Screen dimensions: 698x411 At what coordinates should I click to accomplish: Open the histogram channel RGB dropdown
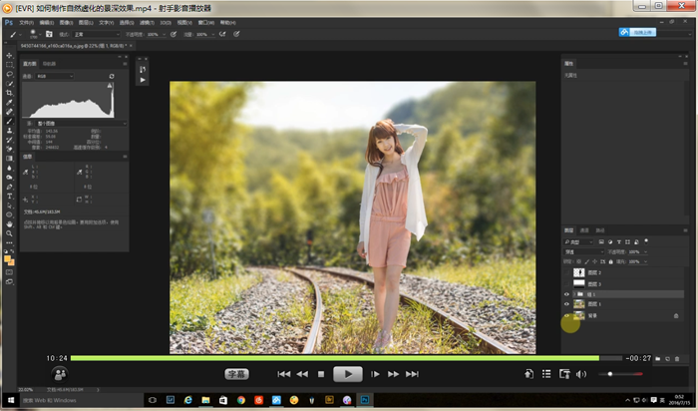(55, 76)
